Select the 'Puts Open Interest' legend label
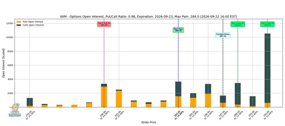The image size is (285, 126). (33, 22)
